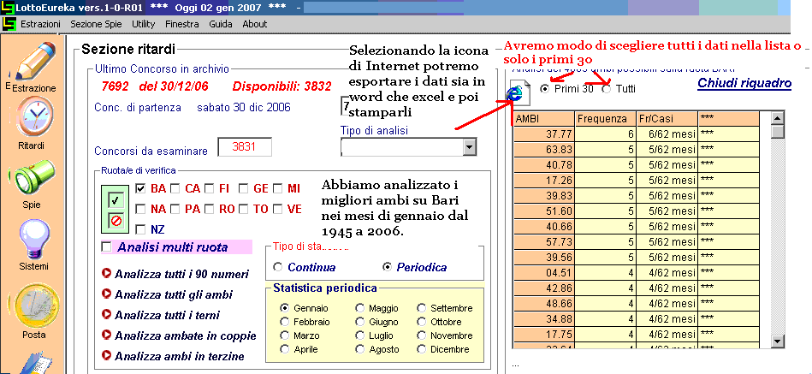
Task: Open the Sistemi light bulb icon
Action: (34, 240)
